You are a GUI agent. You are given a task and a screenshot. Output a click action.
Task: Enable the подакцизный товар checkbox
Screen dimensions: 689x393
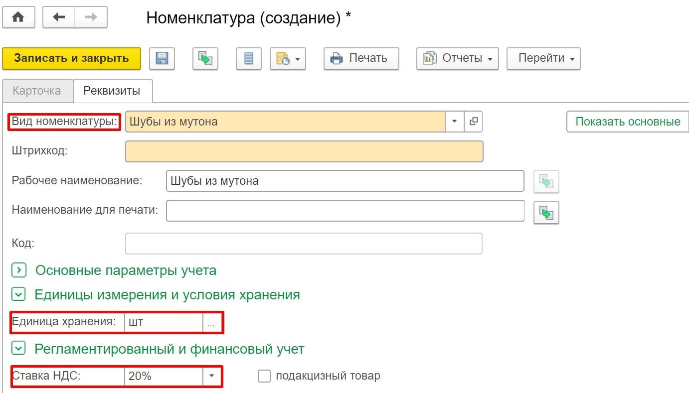(x=264, y=376)
